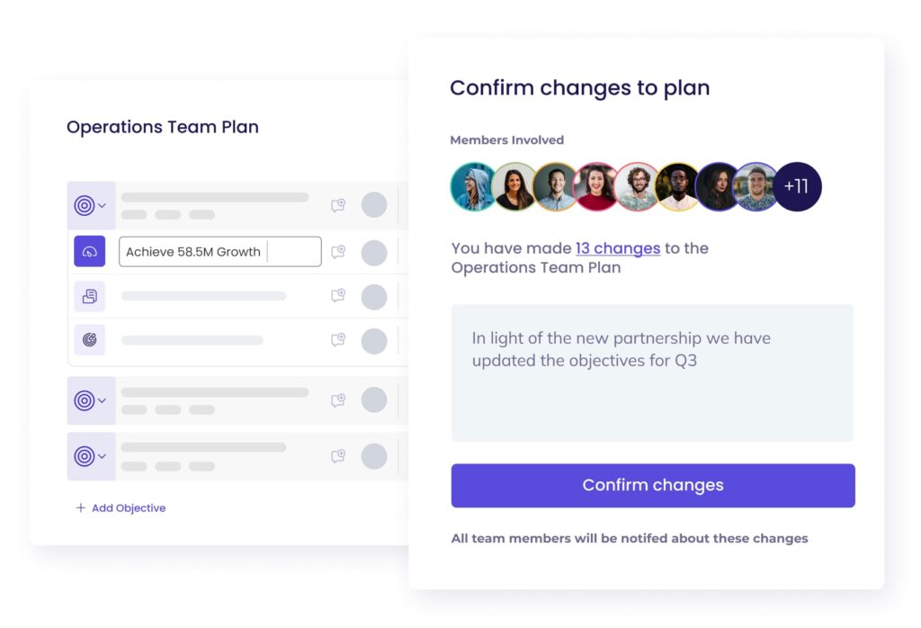This screenshot has height=628, width=921.
Task: Open the +11 more members badge
Action: (797, 187)
